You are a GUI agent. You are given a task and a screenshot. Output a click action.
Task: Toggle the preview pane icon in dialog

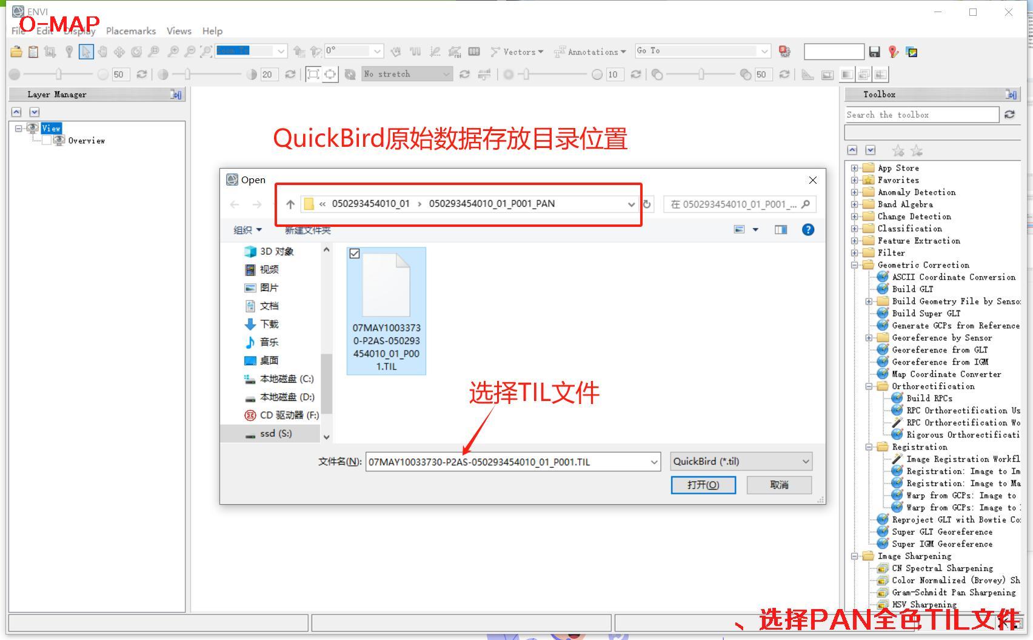[780, 229]
